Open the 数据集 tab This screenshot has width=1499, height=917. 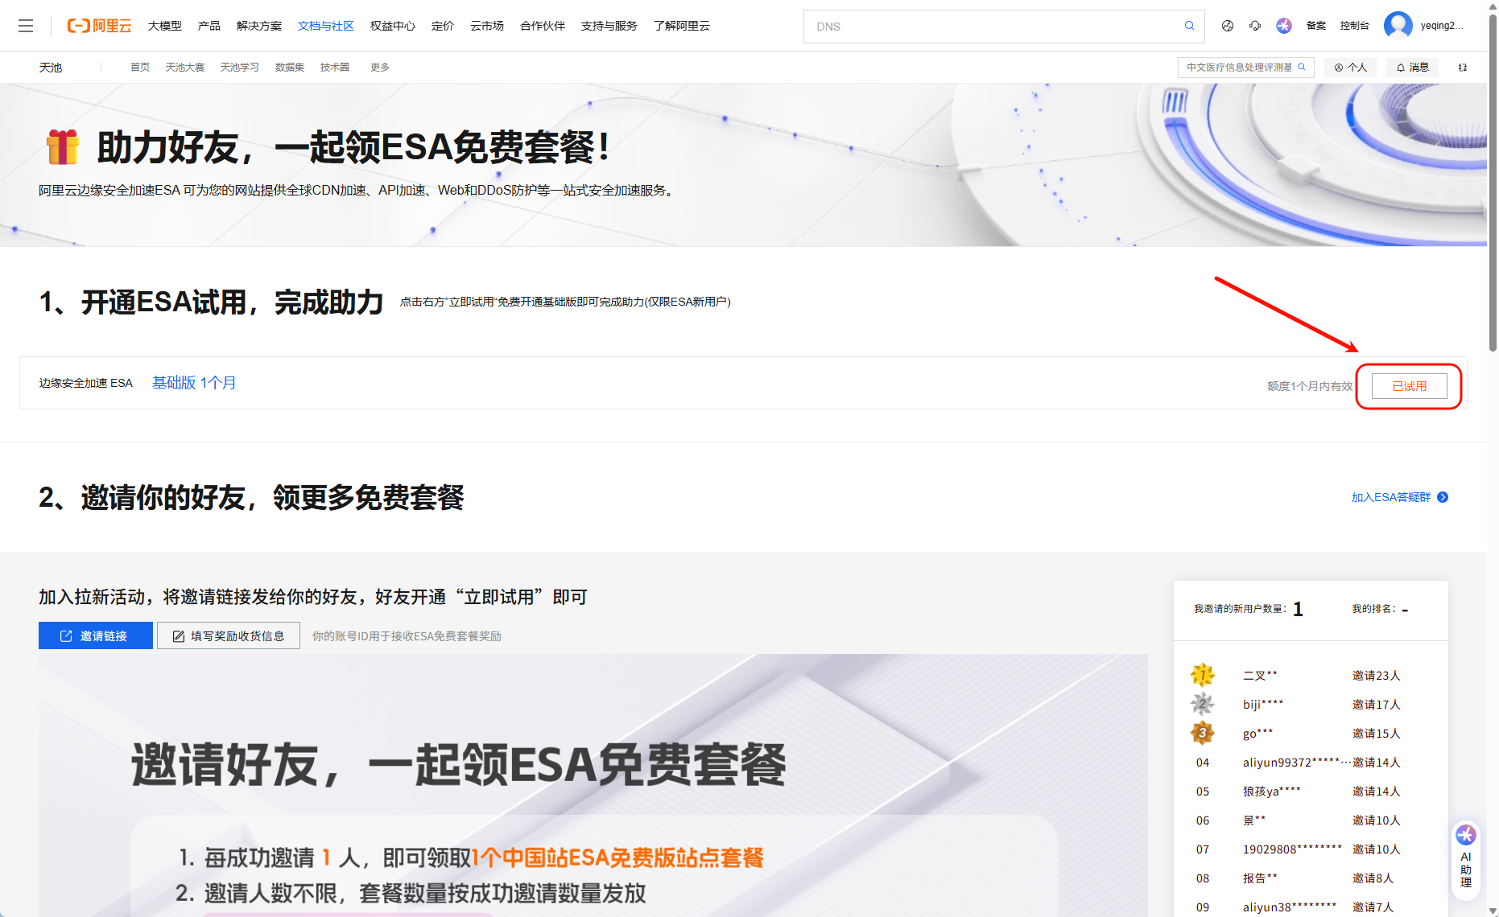pyautogui.click(x=290, y=68)
